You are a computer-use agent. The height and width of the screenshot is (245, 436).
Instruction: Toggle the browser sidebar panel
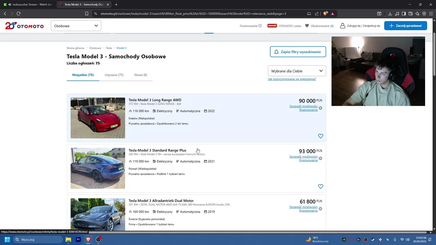tap(404, 14)
